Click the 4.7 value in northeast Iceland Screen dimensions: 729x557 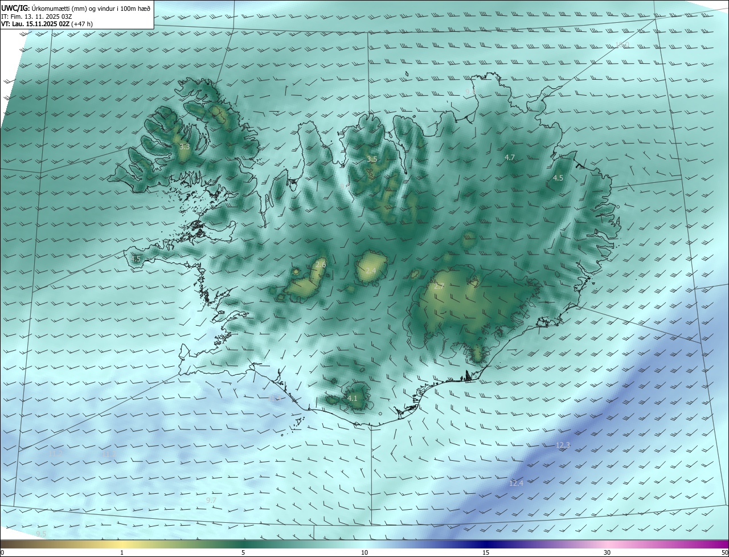[x=510, y=157]
